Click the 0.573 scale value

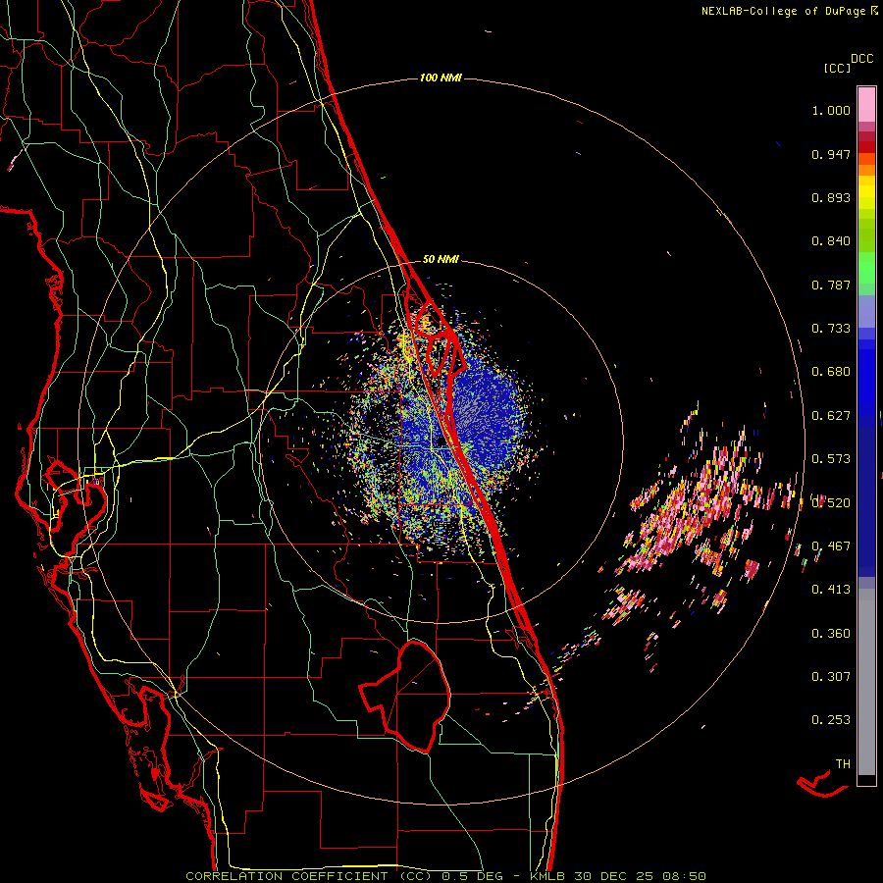[831, 459]
